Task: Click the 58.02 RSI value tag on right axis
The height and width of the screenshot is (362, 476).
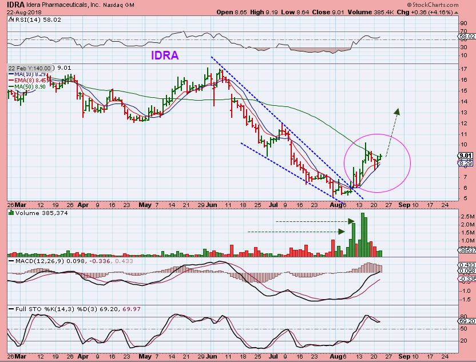Action: pyautogui.click(x=467, y=37)
